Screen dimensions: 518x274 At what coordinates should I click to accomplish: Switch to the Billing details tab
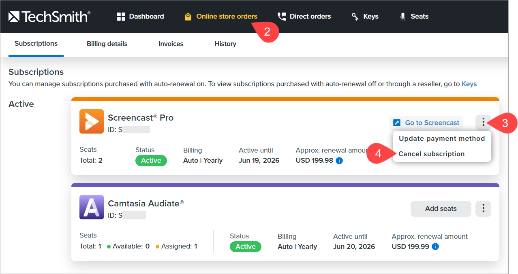[107, 44]
